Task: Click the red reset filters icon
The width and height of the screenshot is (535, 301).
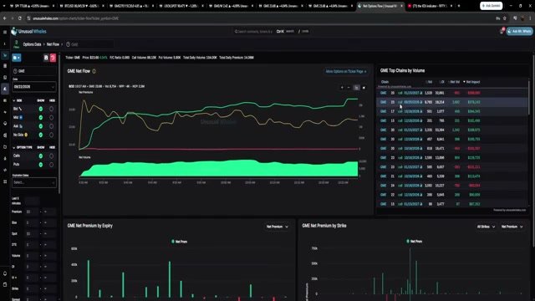Action: click(53, 58)
